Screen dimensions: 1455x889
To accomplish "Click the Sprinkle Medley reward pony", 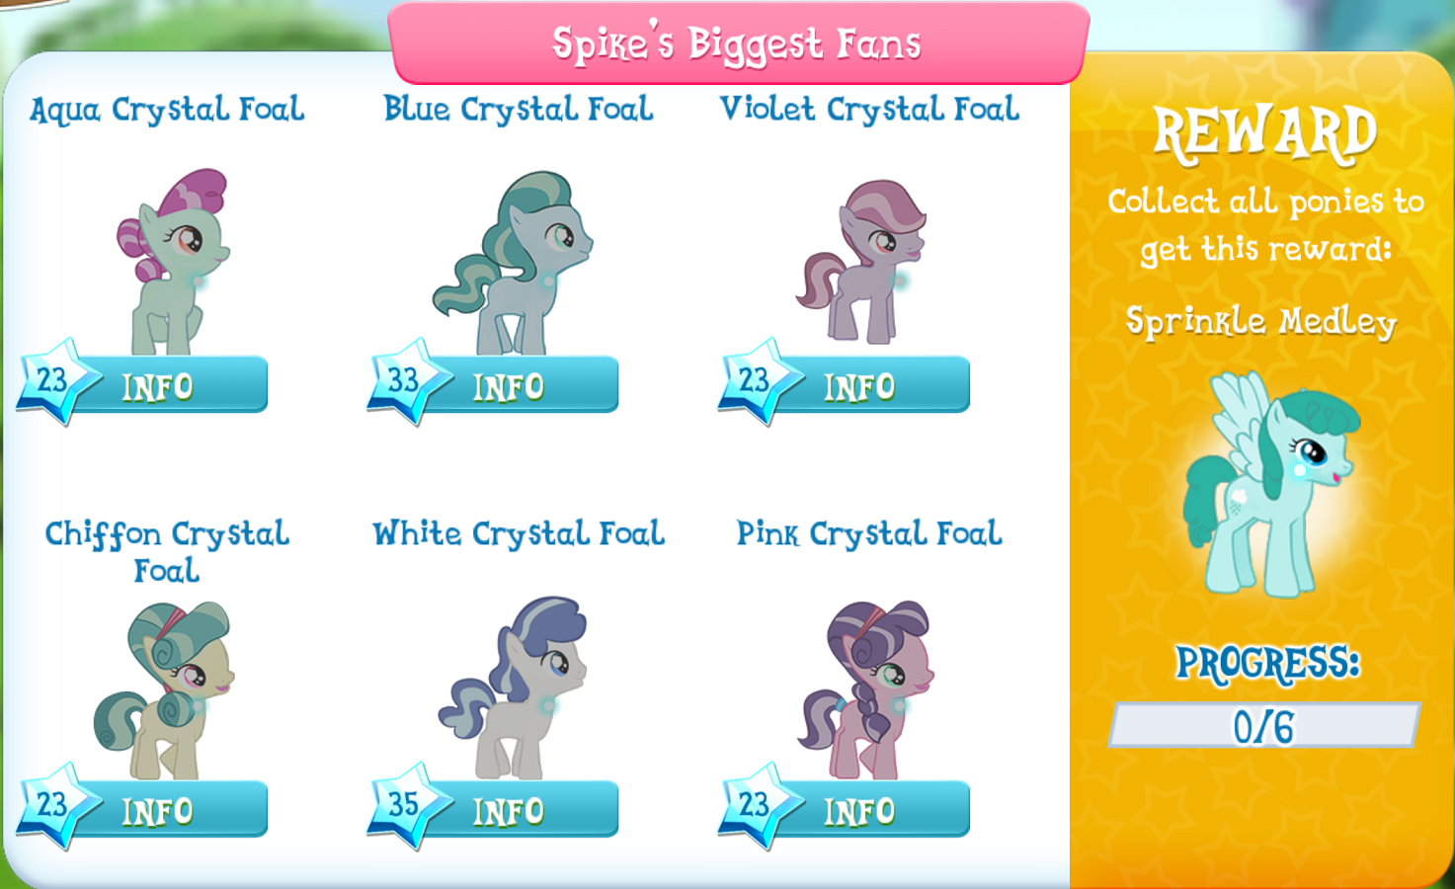I will coord(1267,484).
